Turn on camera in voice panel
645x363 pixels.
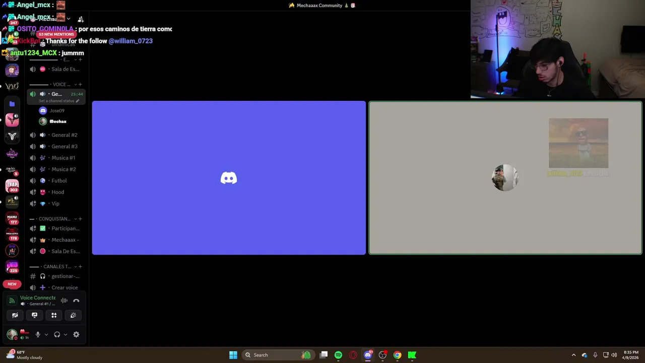tap(15, 315)
